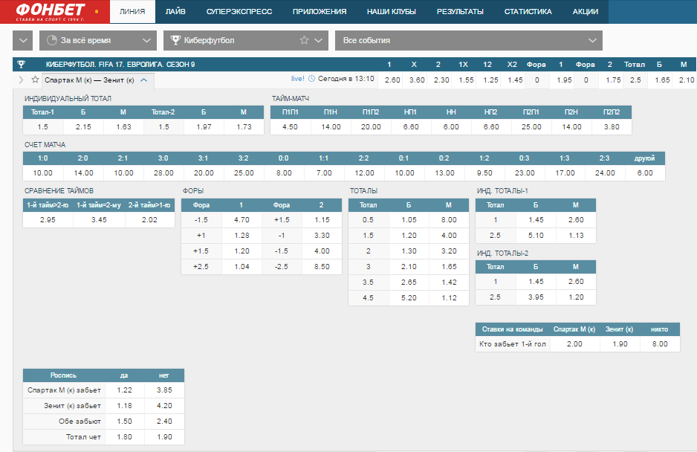Select П2П2 half-match odds 3.80
The height and width of the screenshot is (452, 697).
[612, 127]
